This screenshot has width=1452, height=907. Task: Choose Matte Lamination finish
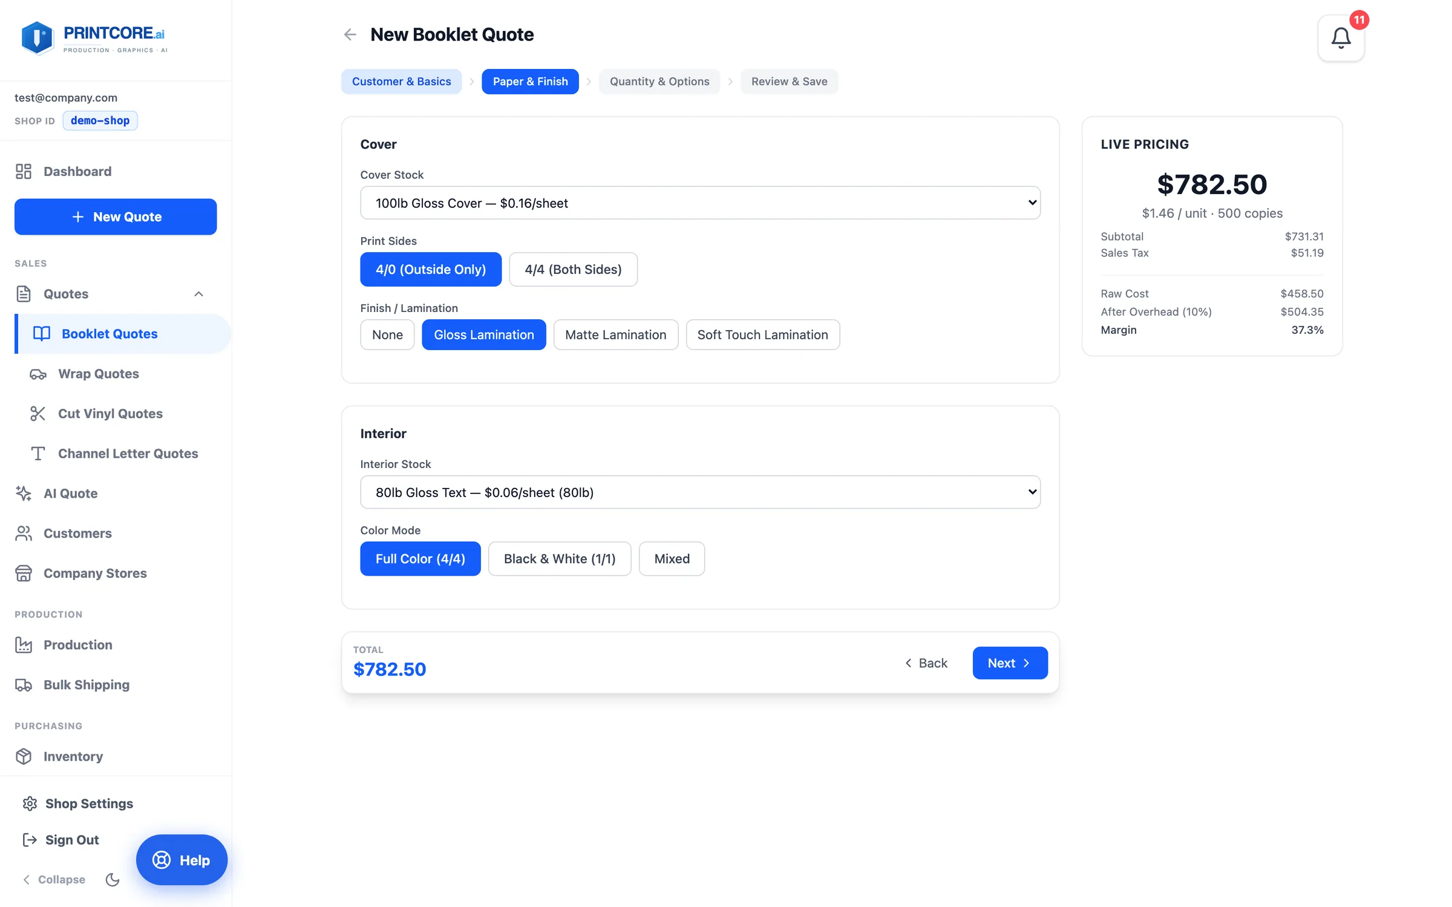(616, 335)
